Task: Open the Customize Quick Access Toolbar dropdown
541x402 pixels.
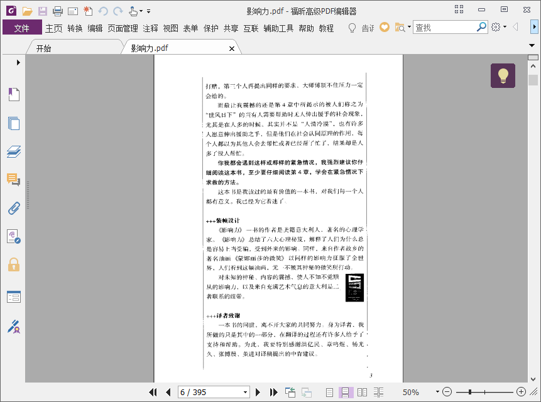Action: pos(148,11)
